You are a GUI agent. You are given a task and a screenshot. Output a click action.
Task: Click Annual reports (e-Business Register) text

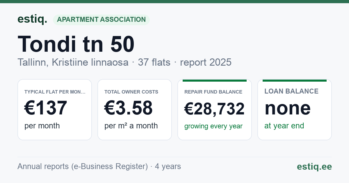[x=83, y=166]
